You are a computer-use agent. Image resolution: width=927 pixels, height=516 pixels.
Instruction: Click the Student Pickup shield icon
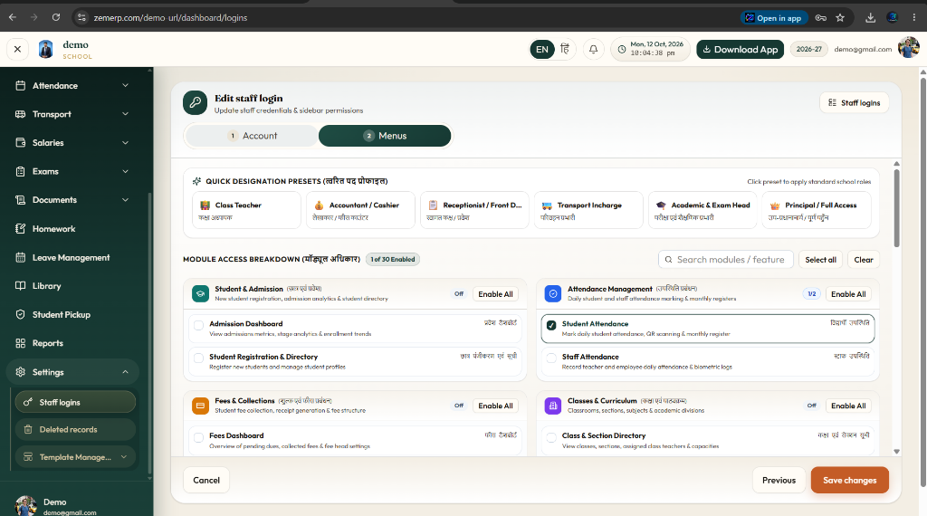tap(21, 314)
